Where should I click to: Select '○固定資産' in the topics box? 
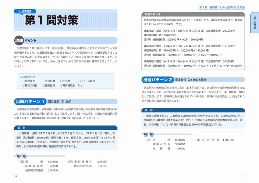[29, 81]
